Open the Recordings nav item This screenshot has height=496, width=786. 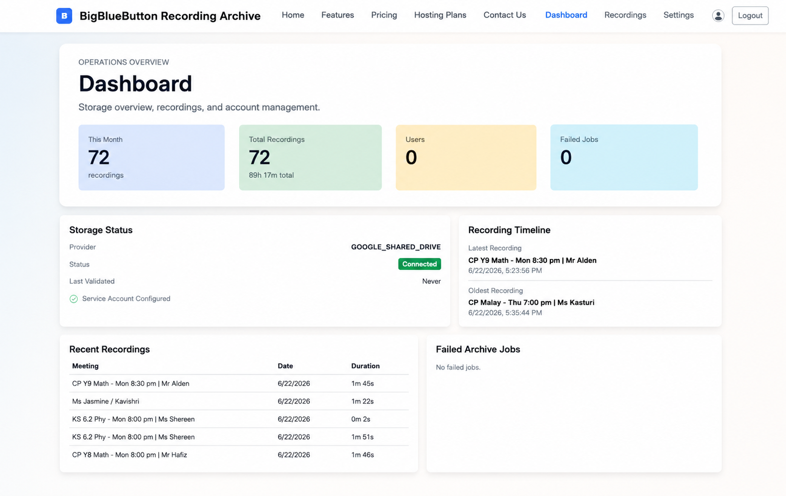tap(625, 15)
